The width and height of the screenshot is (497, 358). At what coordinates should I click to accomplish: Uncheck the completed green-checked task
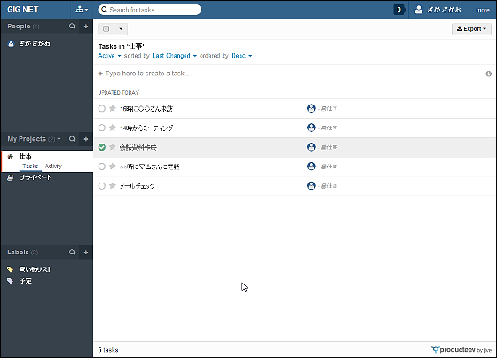(102, 147)
